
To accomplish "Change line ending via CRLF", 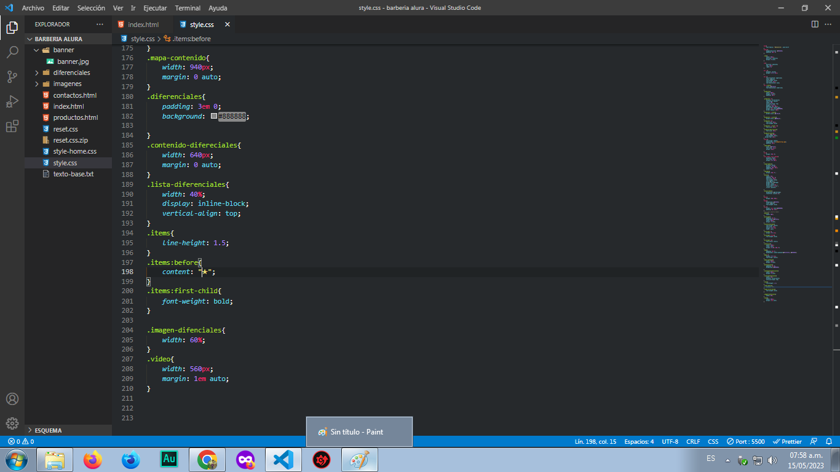I will pos(693,441).
